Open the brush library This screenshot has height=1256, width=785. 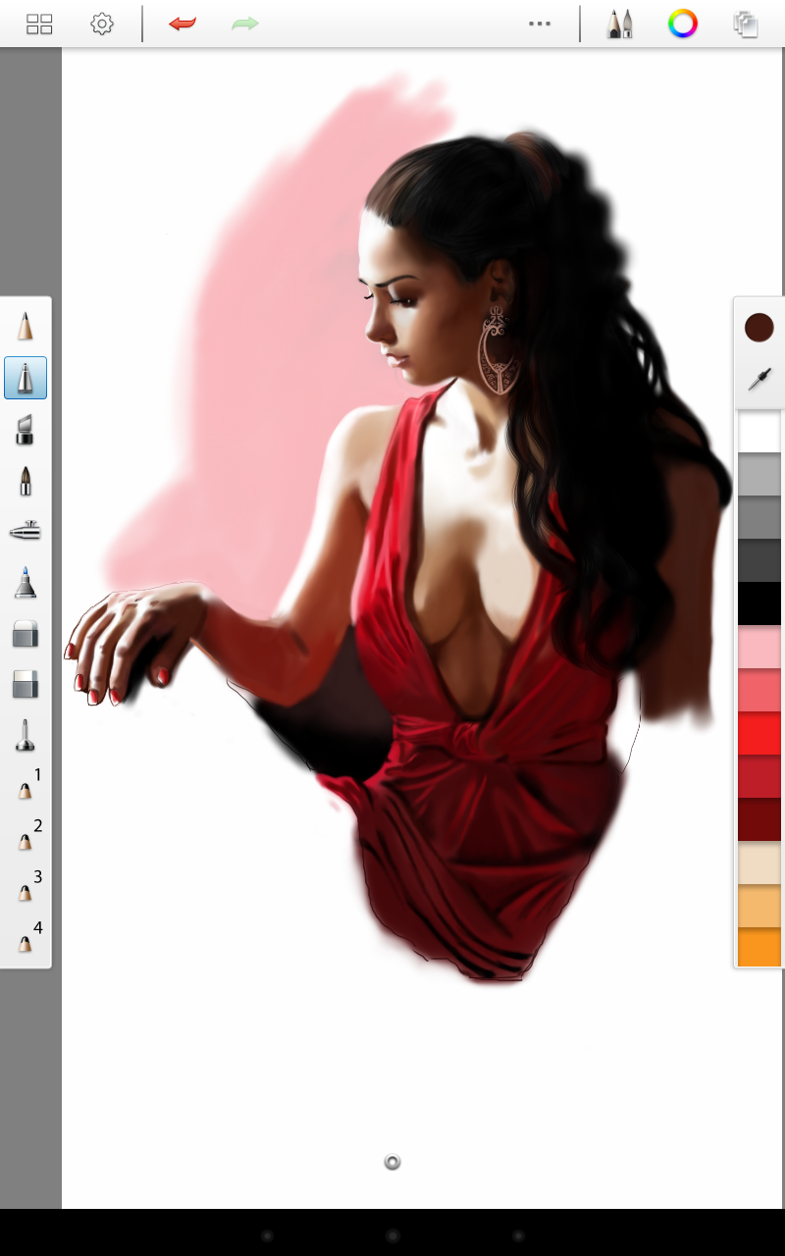pos(619,25)
